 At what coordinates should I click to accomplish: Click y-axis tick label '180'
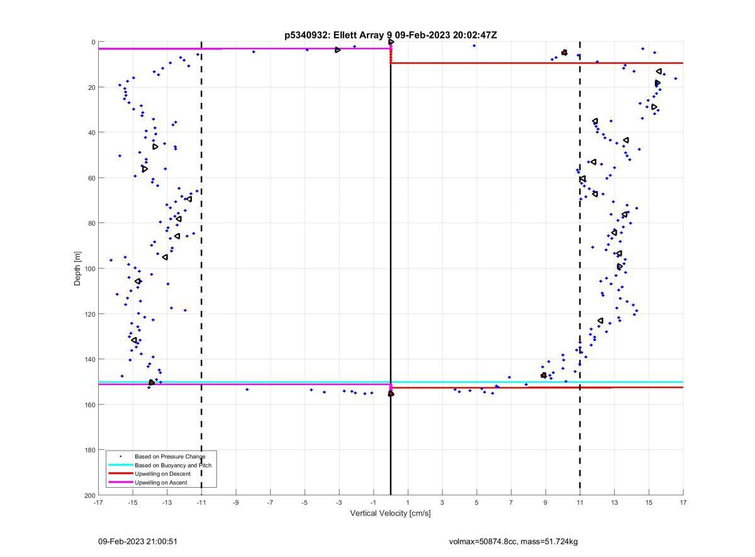[x=90, y=450]
